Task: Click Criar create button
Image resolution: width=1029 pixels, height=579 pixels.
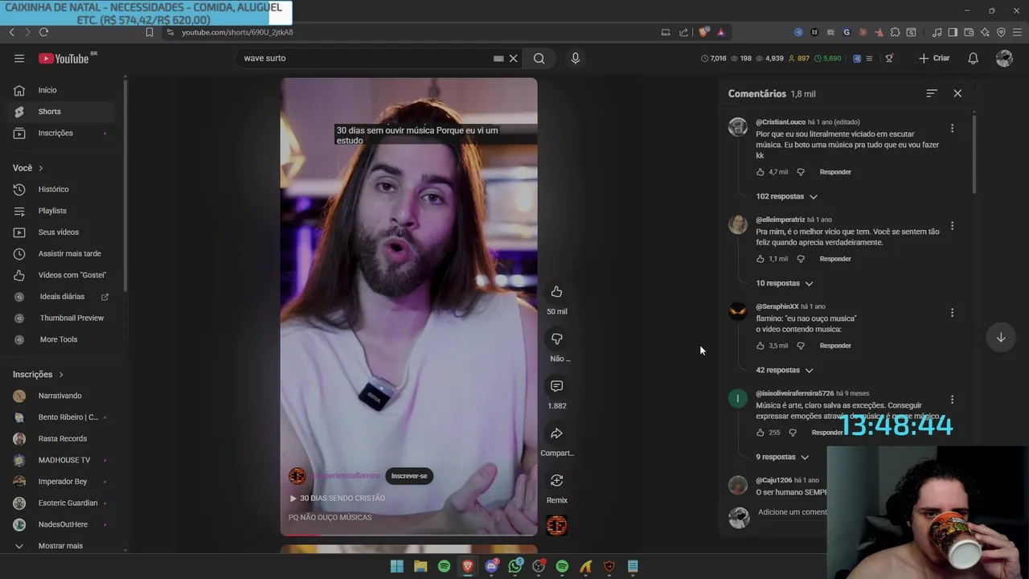Action: [x=934, y=58]
